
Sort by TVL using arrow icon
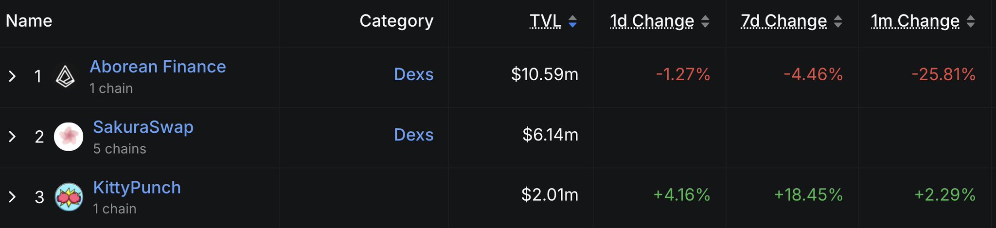pyautogui.click(x=572, y=21)
